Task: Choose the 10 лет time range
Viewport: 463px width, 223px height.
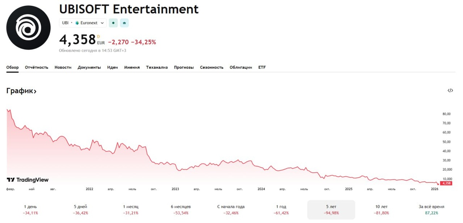Action: point(381,210)
